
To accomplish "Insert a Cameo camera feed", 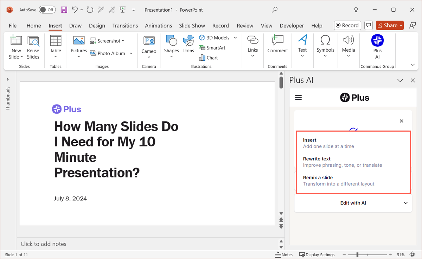I will tap(149, 47).
